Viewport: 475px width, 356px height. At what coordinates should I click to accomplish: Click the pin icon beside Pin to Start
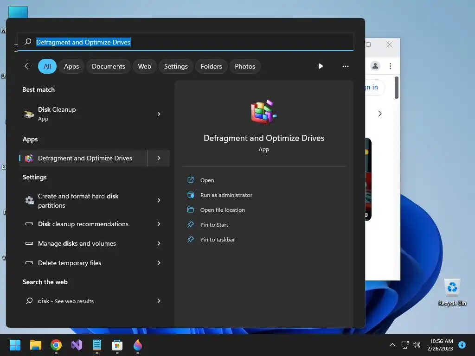[191, 224]
